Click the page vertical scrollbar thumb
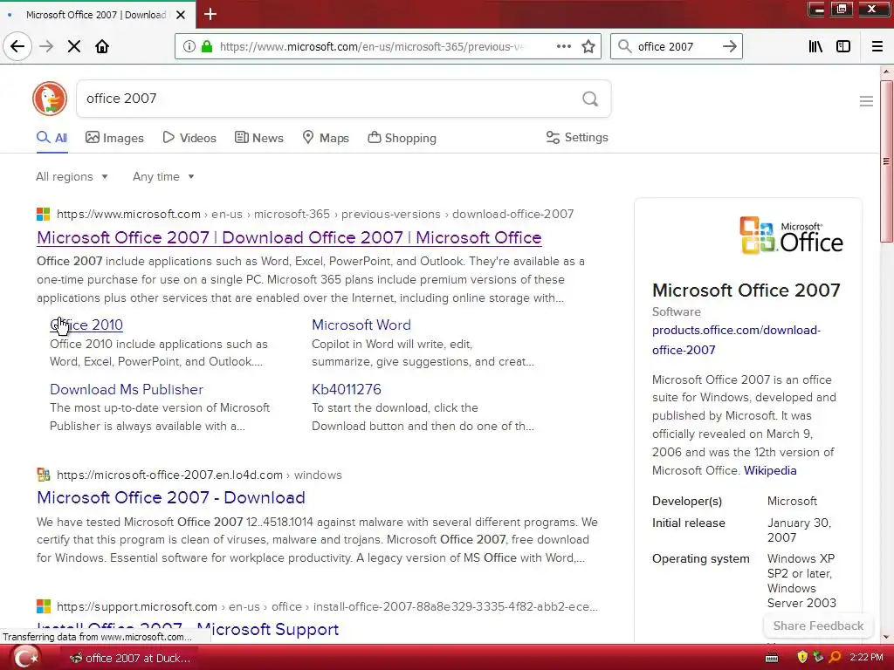This screenshot has width=894, height=670. tap(886, 162)
